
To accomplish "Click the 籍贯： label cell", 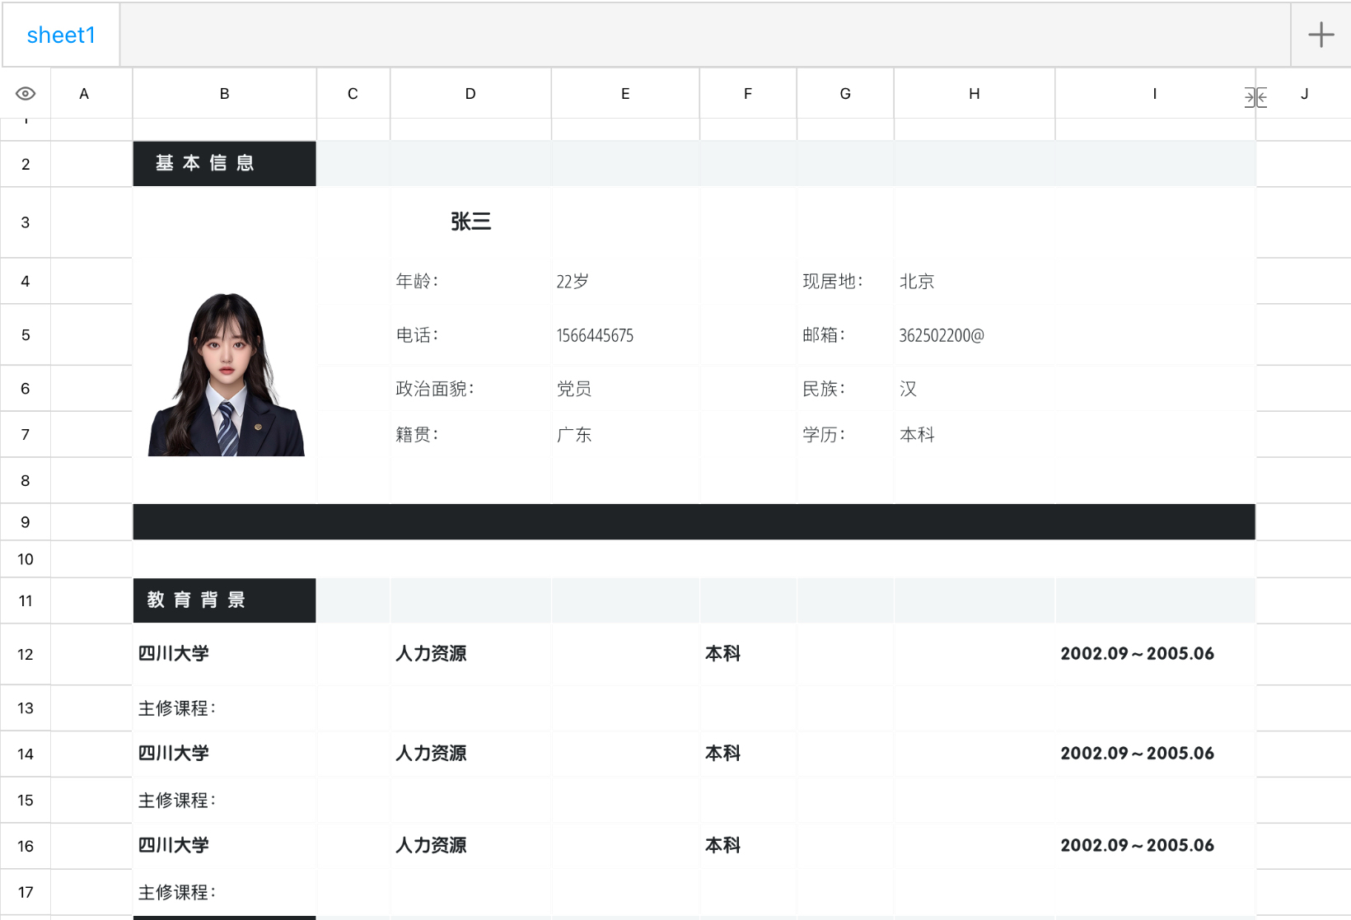I will (470, 435).
